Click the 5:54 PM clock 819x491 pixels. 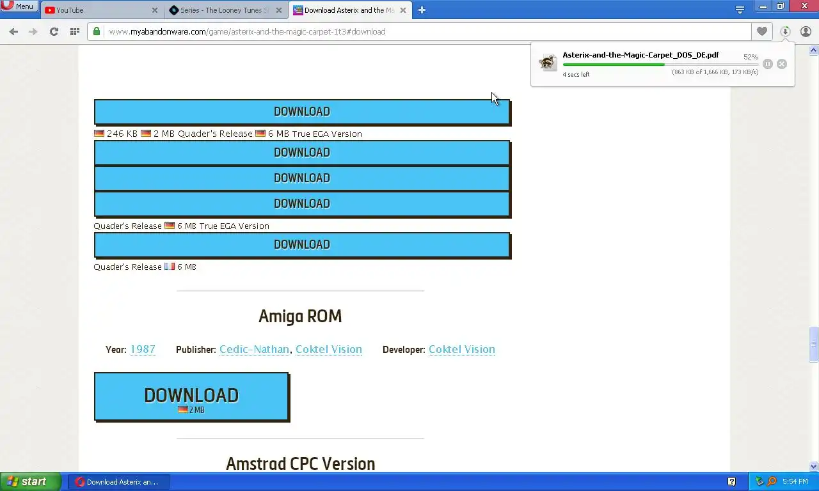(x=795, y=482)
